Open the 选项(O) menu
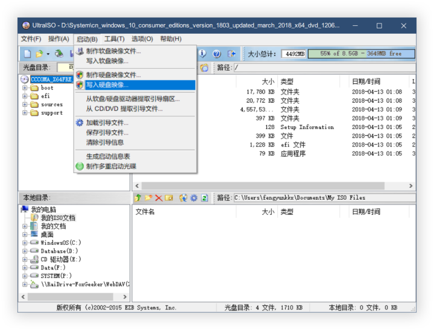Image resolution: width=434 pixels, height=330 pixels. [x=142, y=39]
